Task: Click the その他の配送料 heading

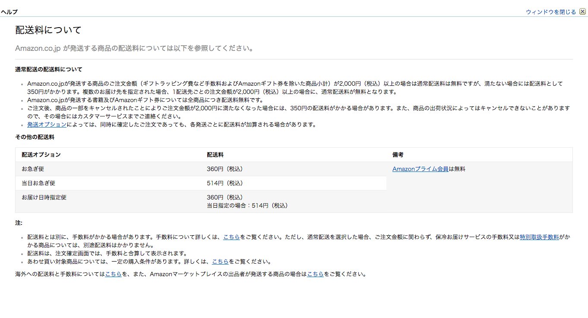Action: pyautogui.click(x=35, y=137)
